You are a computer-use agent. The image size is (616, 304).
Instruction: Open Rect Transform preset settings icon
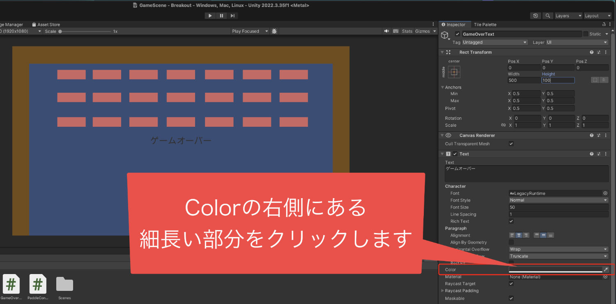click(599, 52)
